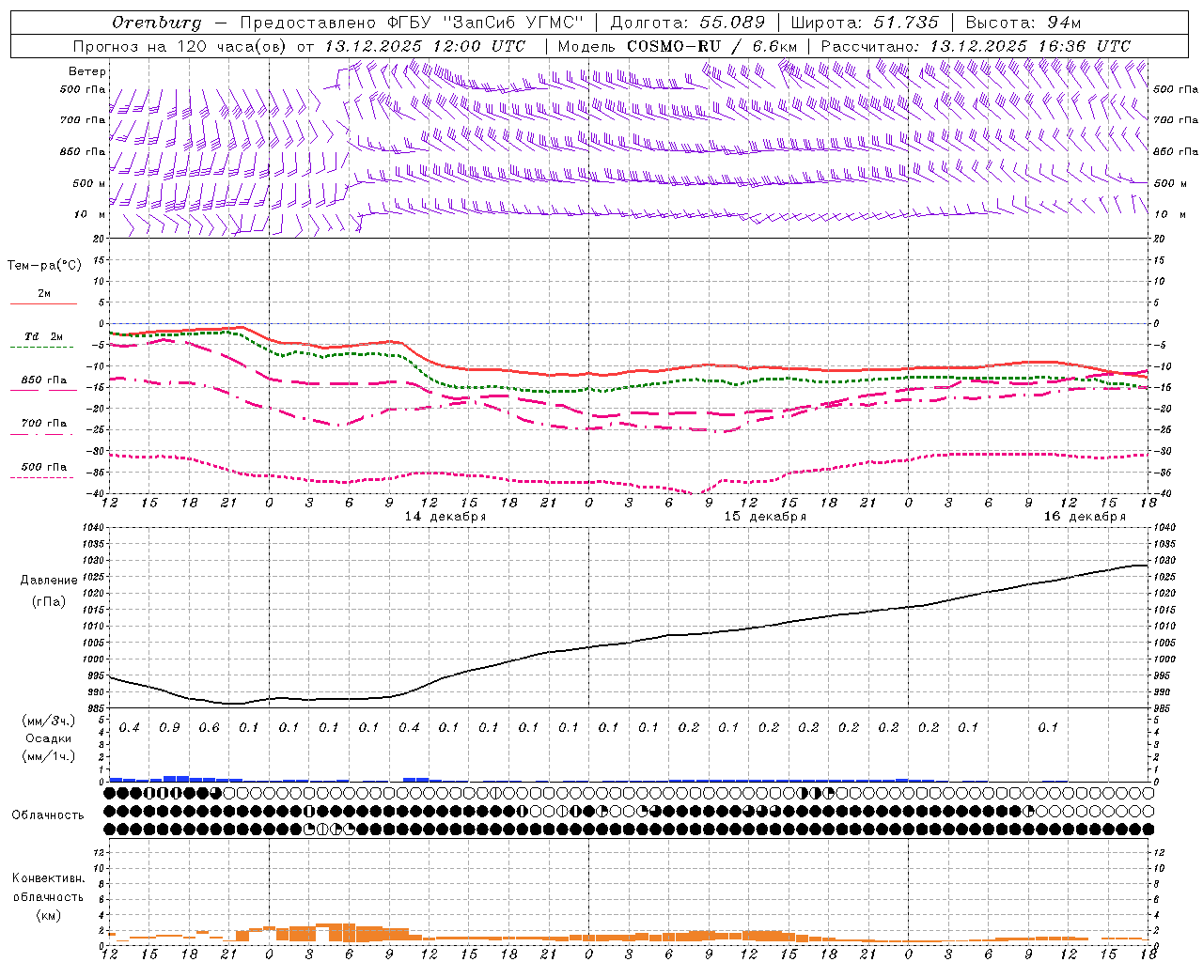
Task: Click the "Осадки" precipitation label
Action: point(48,738)
